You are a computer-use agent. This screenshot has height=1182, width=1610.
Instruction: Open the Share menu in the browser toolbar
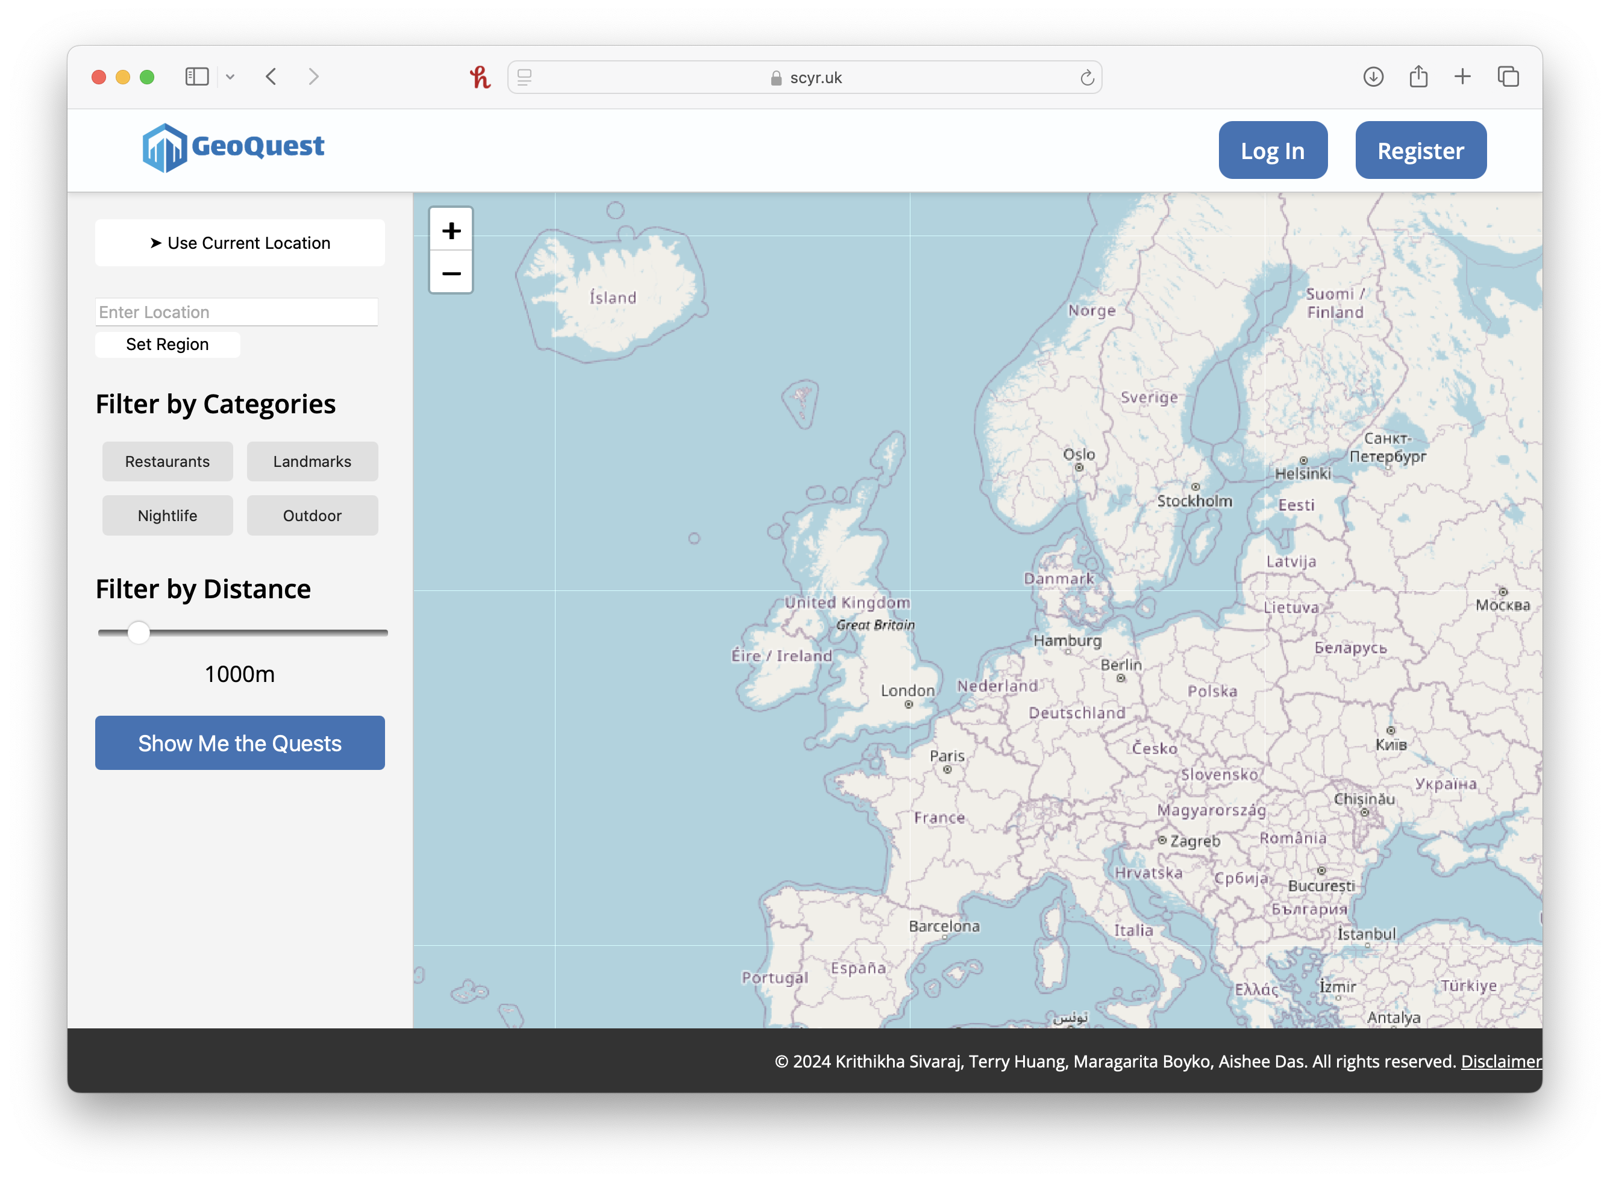[x=1419, y=77]
